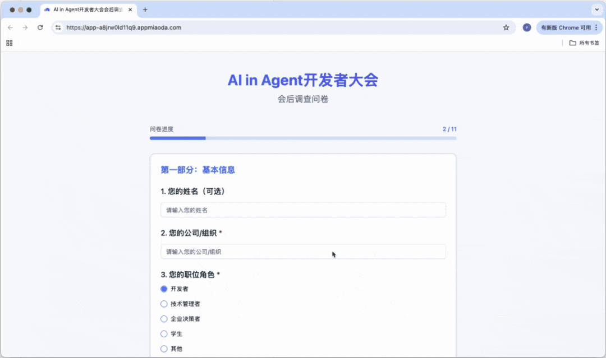606x358 pixels.
Task: Click the 问卷进度 label
Action: tap(162, 129)
